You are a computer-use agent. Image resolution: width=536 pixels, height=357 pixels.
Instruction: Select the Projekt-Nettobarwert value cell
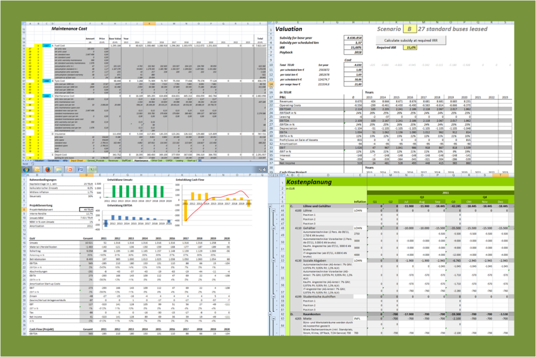click(x=88, y=209)
